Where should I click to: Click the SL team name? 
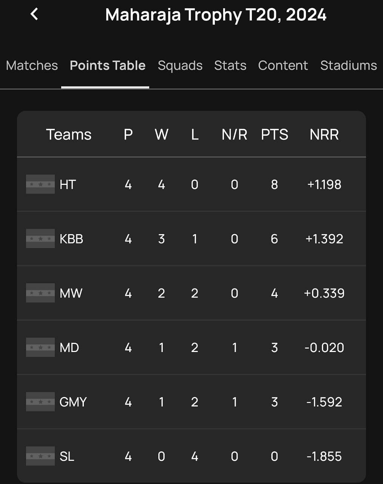coord(67,456)
